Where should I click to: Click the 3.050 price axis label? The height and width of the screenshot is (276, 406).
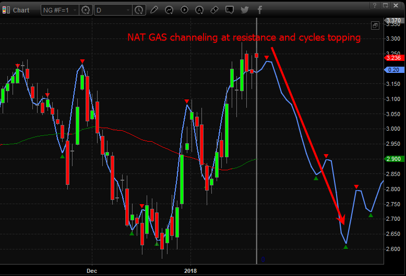pyautogui.click(x=393, y=114)
